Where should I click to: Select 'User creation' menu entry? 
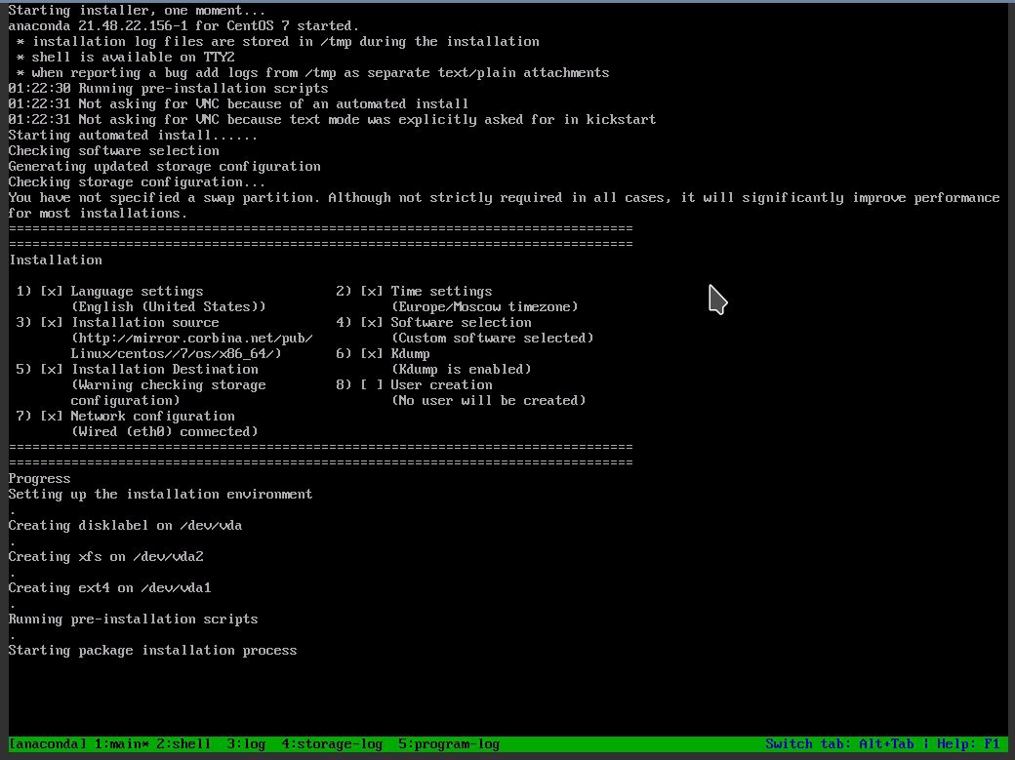click(441, 384)
